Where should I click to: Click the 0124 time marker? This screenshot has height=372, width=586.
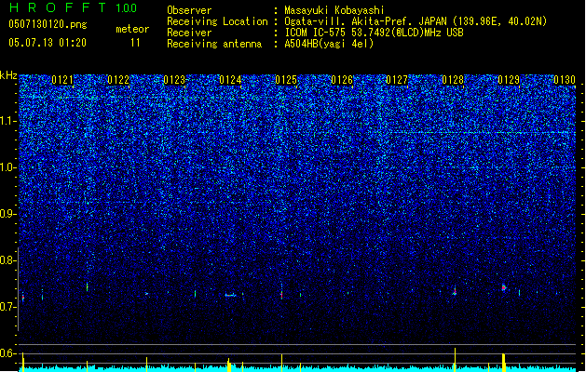[x=230, y=80]
